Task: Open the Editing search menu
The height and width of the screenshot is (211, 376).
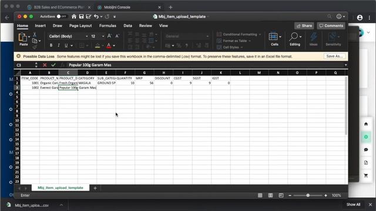Action: point(295,39)
